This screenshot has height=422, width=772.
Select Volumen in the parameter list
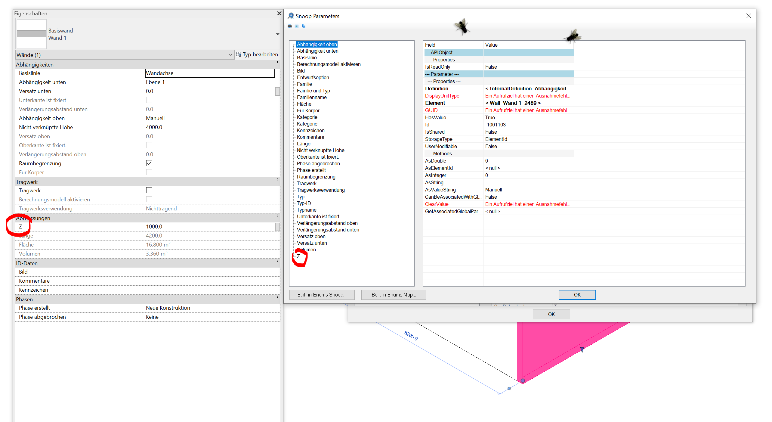click(306, 250)
